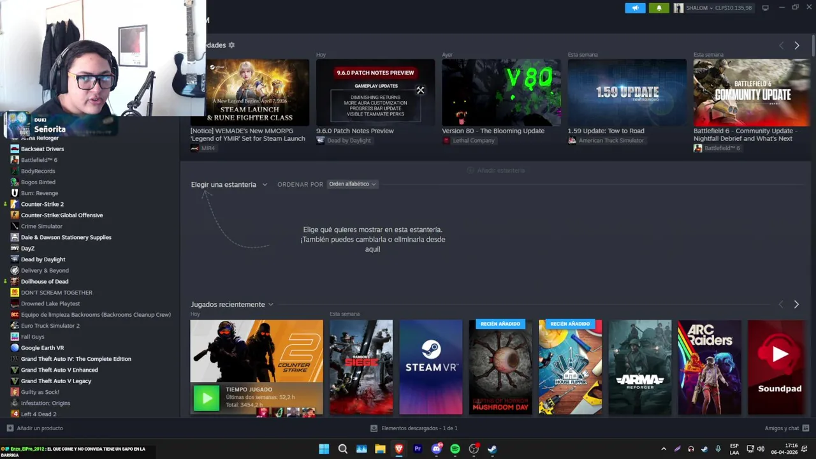
Task: Expand 'Jugados recientemente' shelf dropdown
Action: tap(232, 304)
